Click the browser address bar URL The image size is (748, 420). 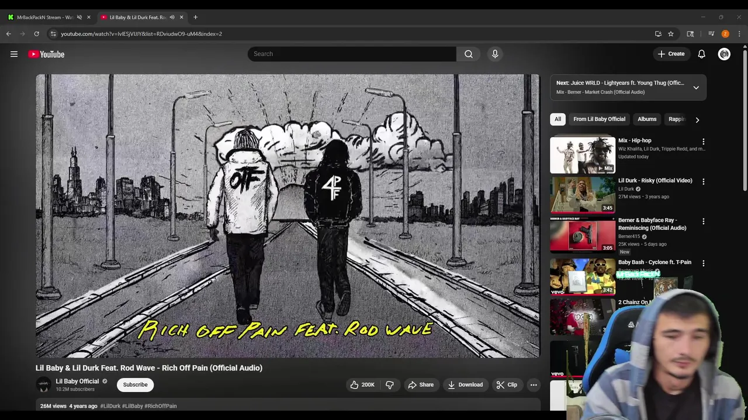tap(141, 34)
